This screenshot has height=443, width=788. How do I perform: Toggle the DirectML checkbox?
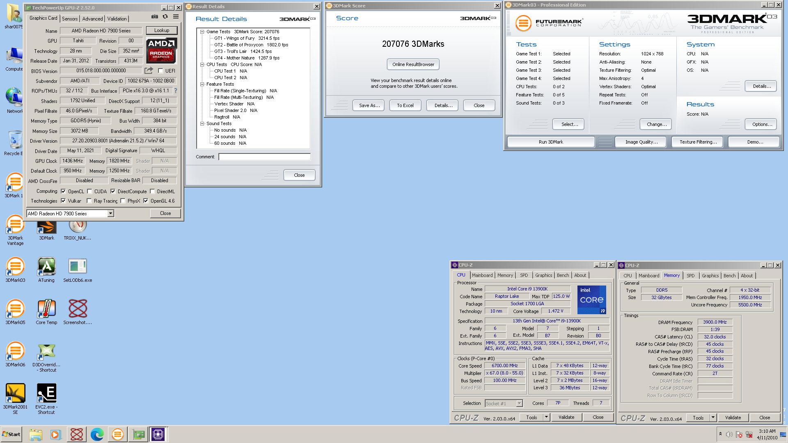[152, 191]
